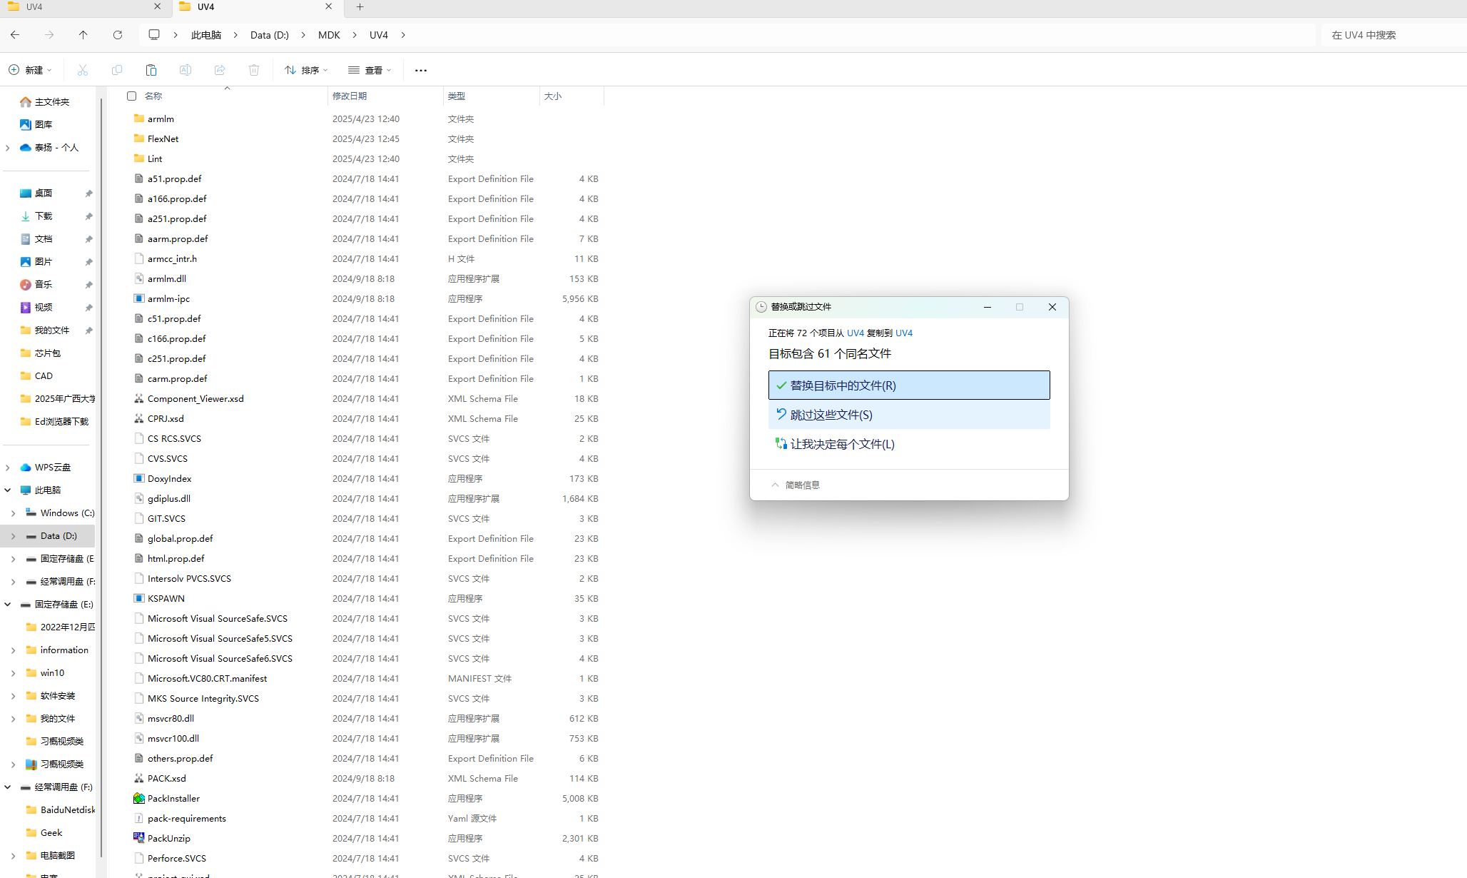This screenshot has width=1467, height=878.
Task: Open the three-dot more options menu
Action: (421, 70)
